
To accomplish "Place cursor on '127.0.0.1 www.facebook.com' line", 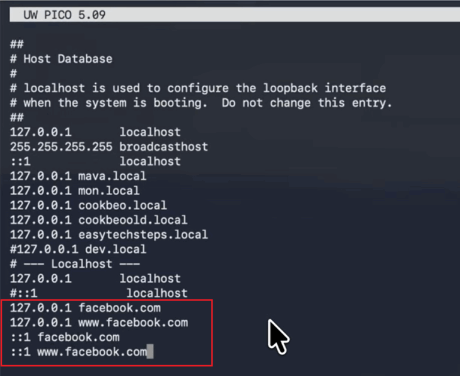I will (x=99, y=323).
